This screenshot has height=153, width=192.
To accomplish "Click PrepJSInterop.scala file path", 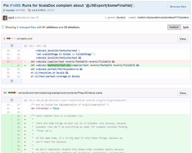I will coord(60,93).
